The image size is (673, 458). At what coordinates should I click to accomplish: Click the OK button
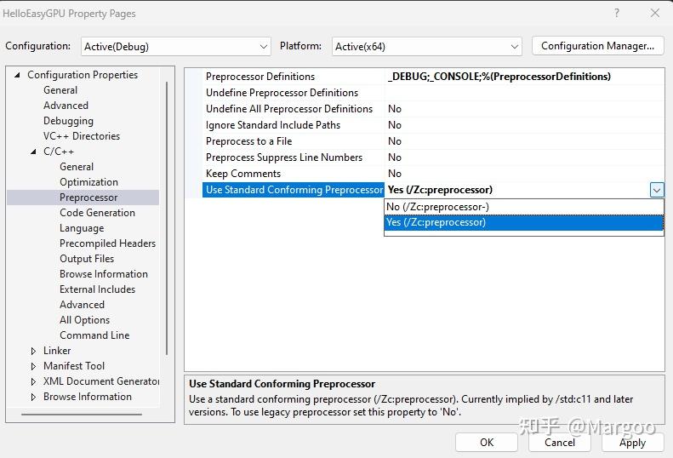tap(487, 443)
